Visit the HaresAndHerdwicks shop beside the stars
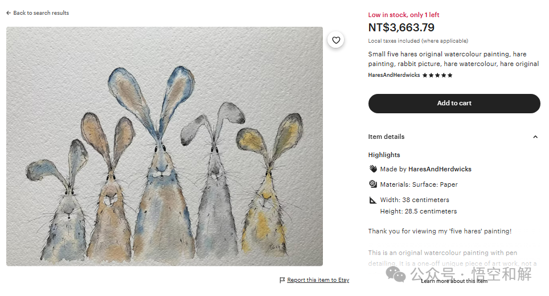The height and width of the screenshot is (296, 549). click(394, 75)
